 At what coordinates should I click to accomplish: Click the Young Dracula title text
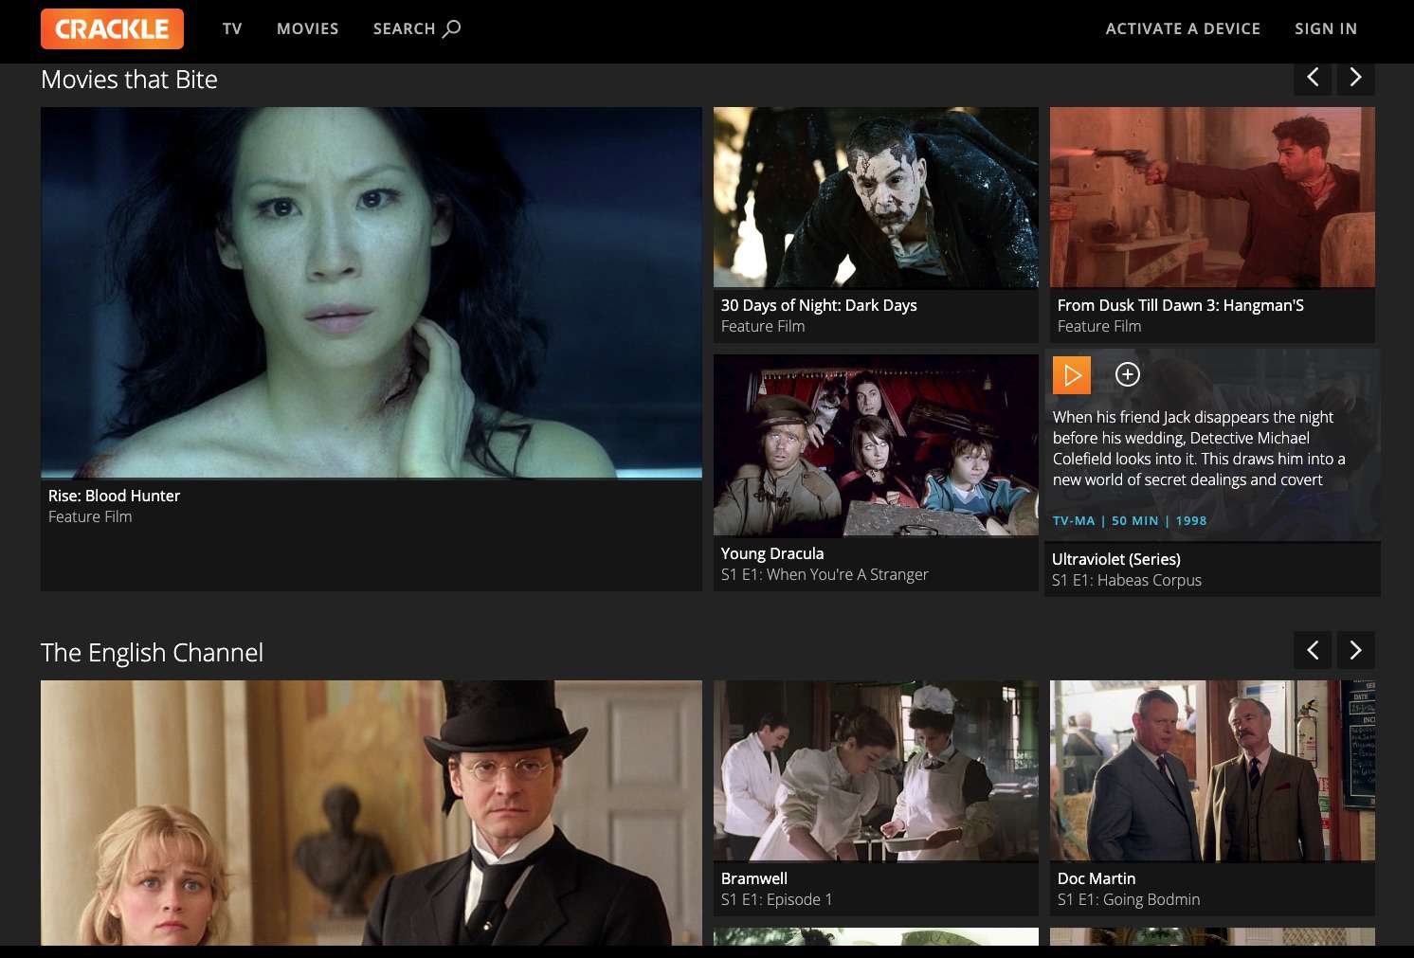point(772,553)
